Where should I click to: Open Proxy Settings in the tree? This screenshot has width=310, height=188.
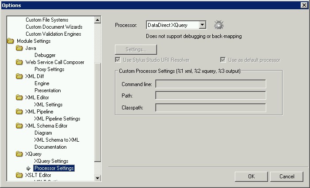(49, 69)
